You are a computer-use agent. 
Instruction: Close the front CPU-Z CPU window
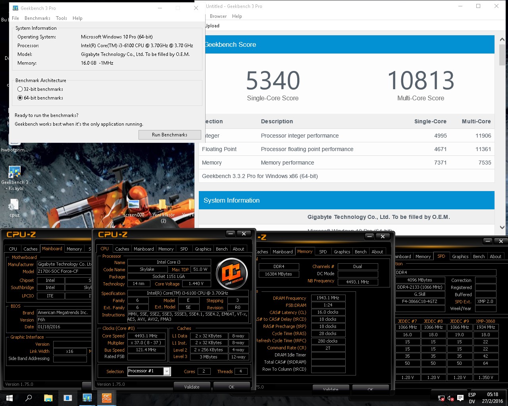[244, 234]
